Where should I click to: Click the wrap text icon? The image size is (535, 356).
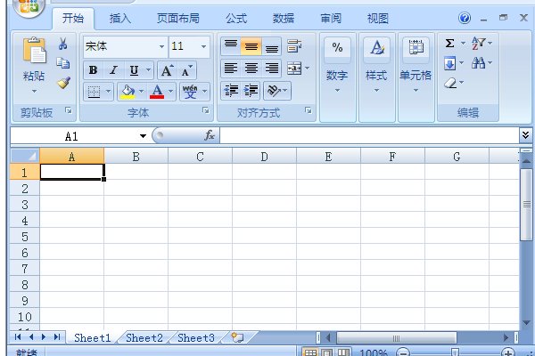pos(294,45)
